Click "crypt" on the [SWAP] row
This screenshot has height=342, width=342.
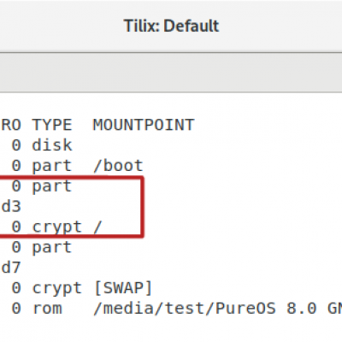[x=57, y=288]
